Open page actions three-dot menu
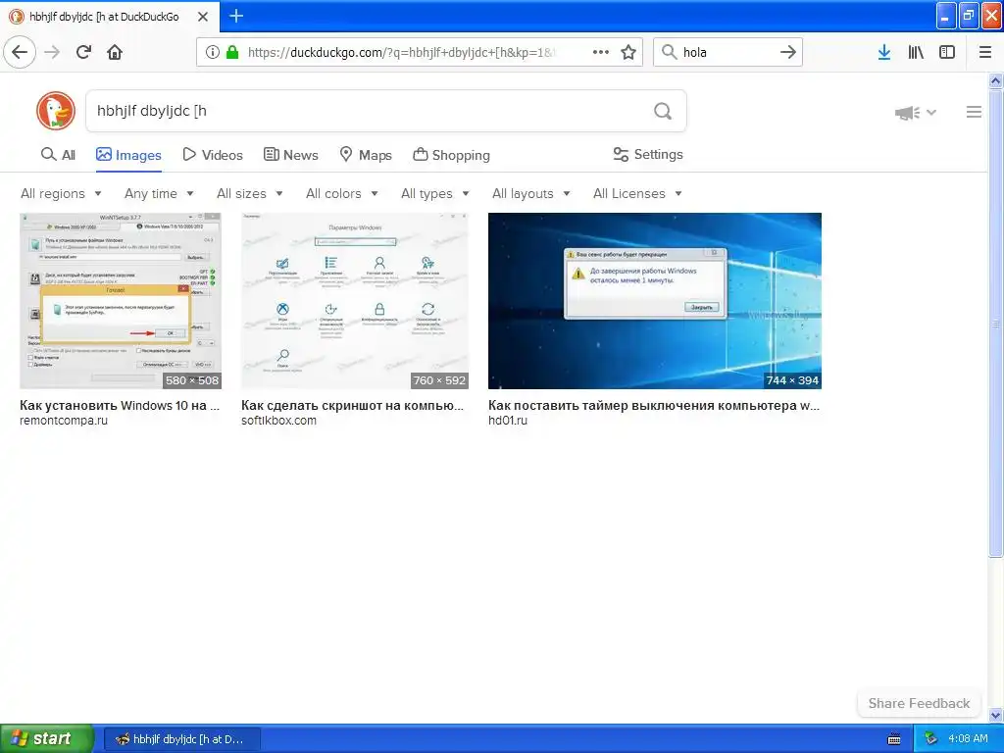1004x753 pixels. 601,53
